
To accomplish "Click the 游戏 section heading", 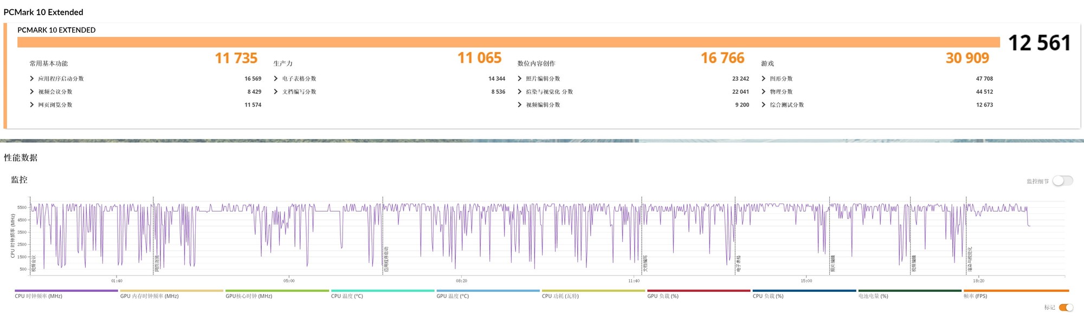I will (x=767, y=63).
